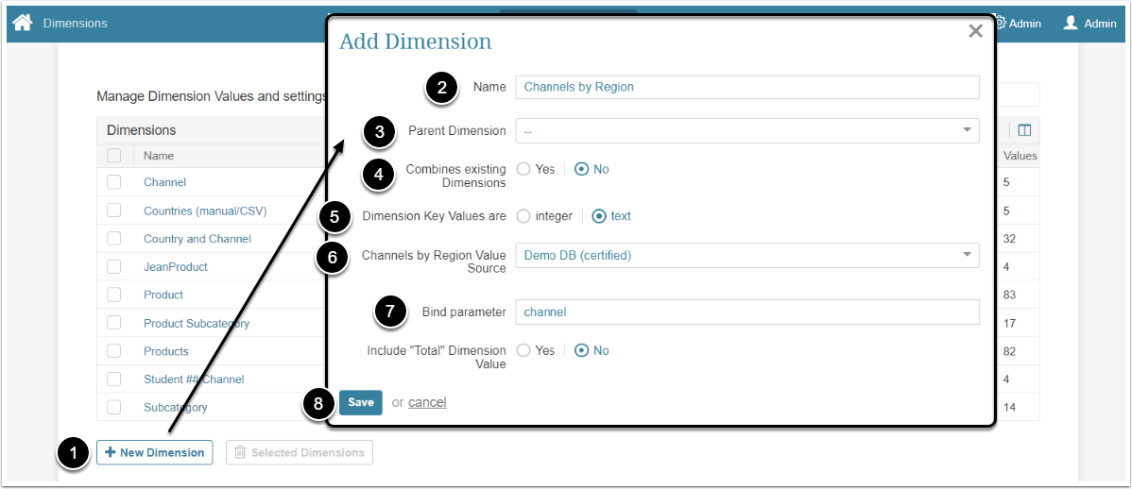Open the Products dimension link
The width and height of the screenshot is (1132, 489).
click(x=166, y=351)
